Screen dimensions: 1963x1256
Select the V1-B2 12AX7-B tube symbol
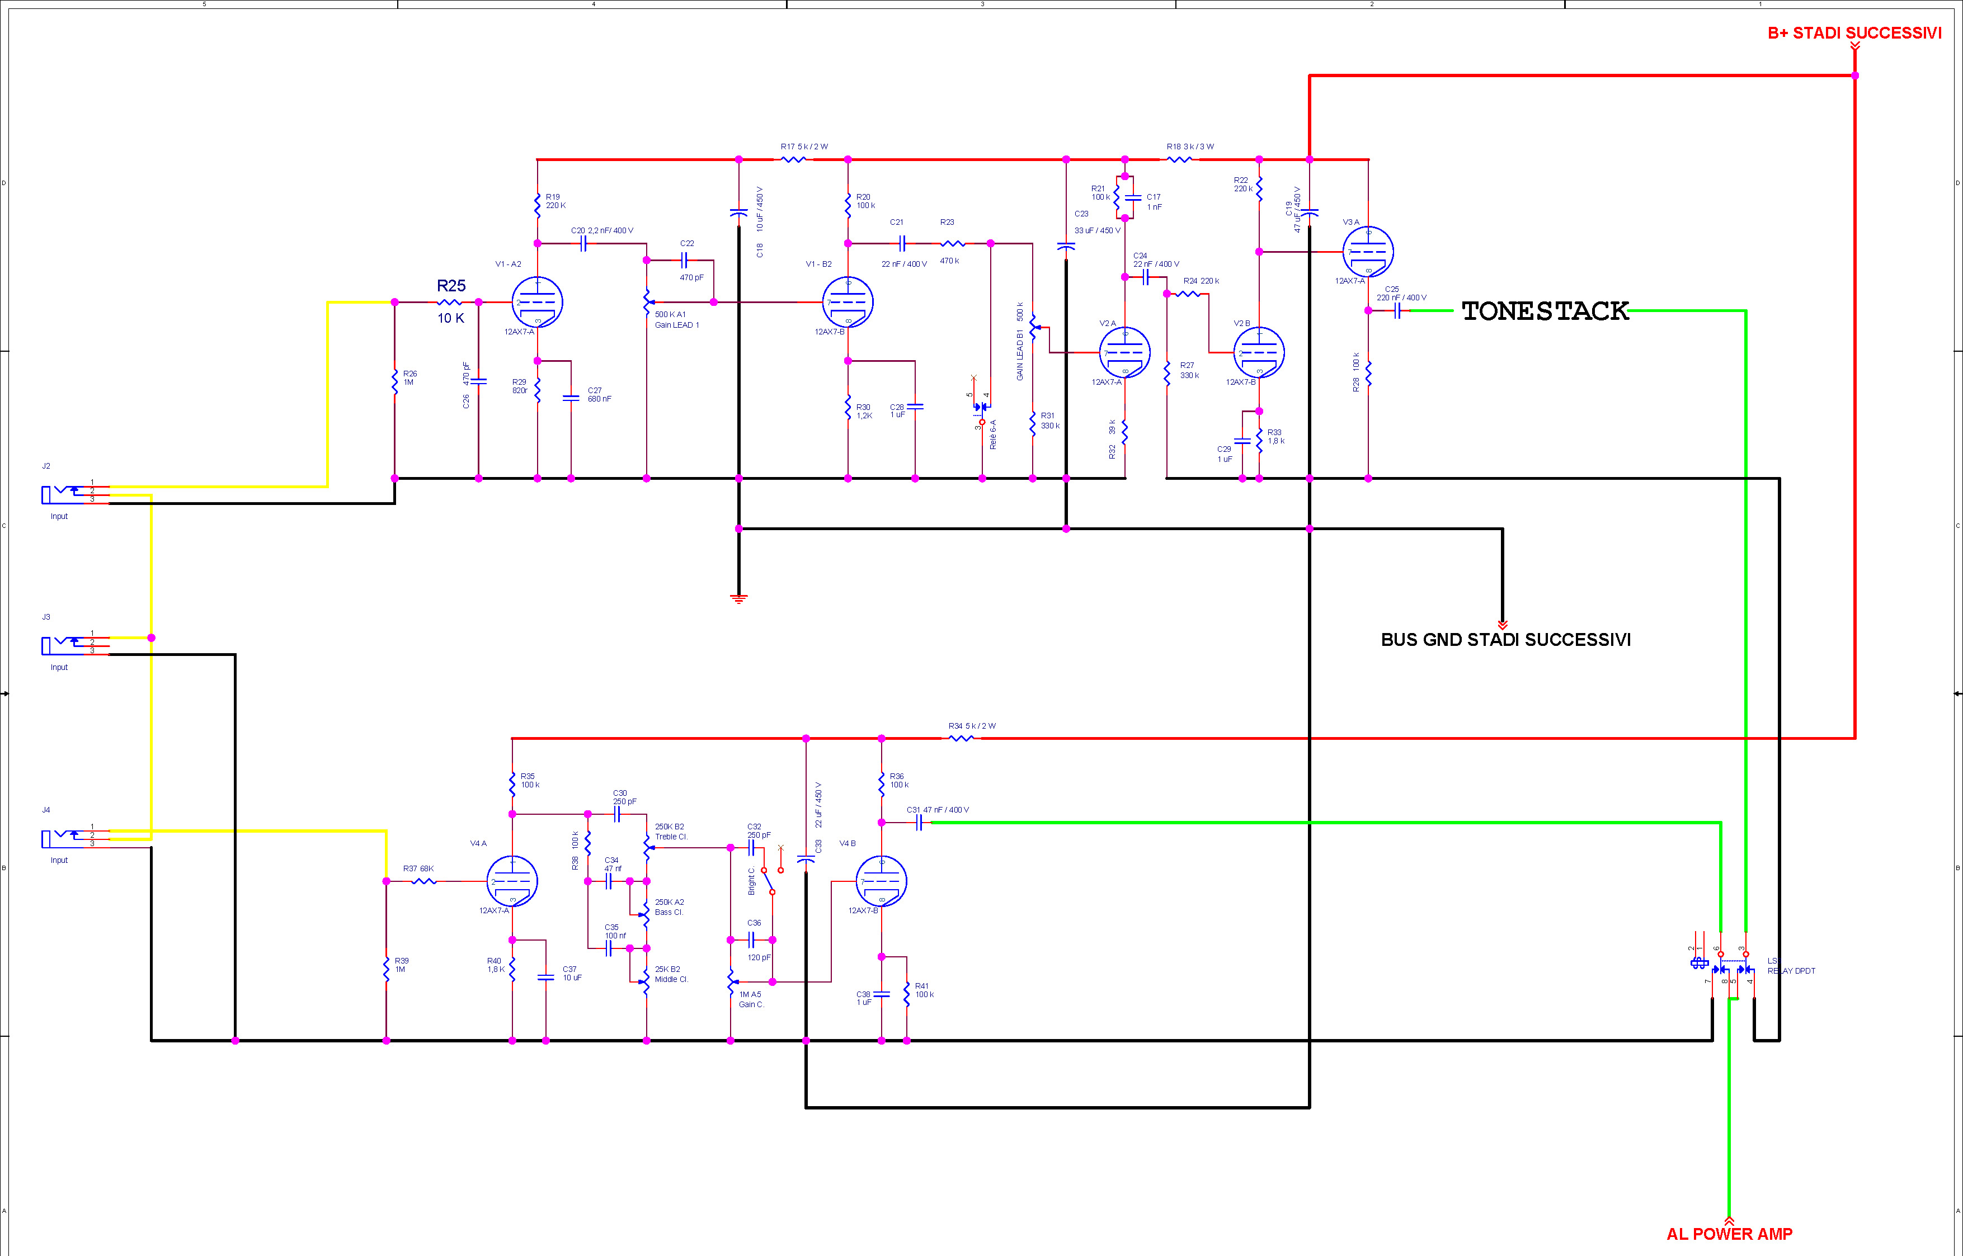[848, 303]
